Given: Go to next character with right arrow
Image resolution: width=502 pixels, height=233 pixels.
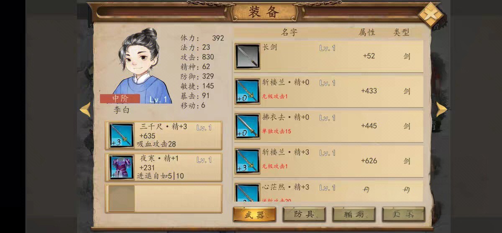Looking at the screenshot, I should point(441,109).
